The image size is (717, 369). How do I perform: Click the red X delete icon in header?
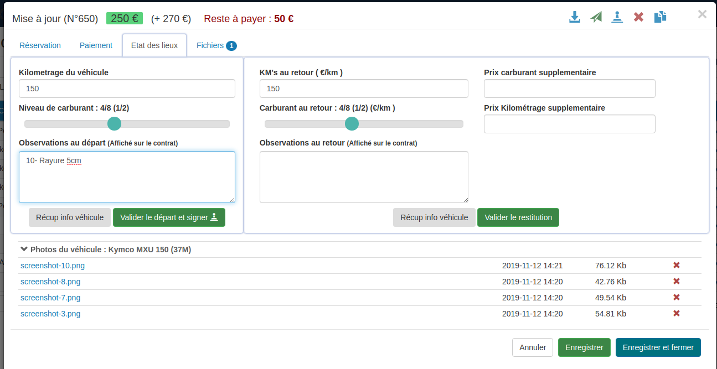638,17
